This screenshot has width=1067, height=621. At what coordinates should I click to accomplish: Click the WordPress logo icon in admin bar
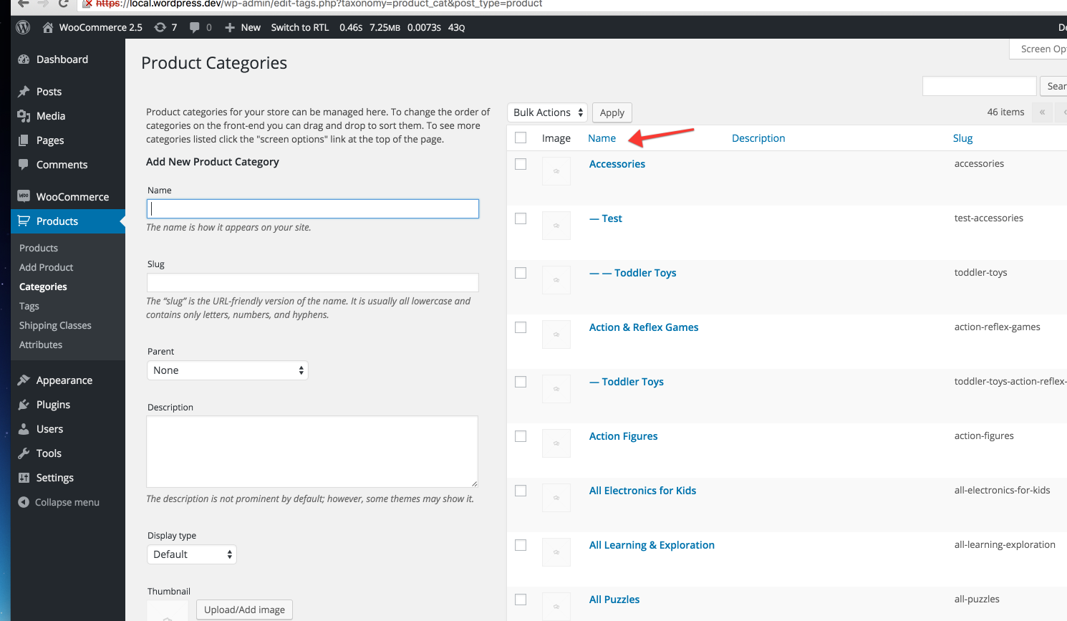23,27
